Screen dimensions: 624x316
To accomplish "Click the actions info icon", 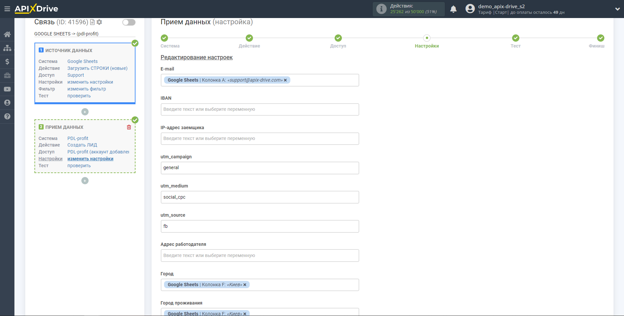I will coord(381,9).
